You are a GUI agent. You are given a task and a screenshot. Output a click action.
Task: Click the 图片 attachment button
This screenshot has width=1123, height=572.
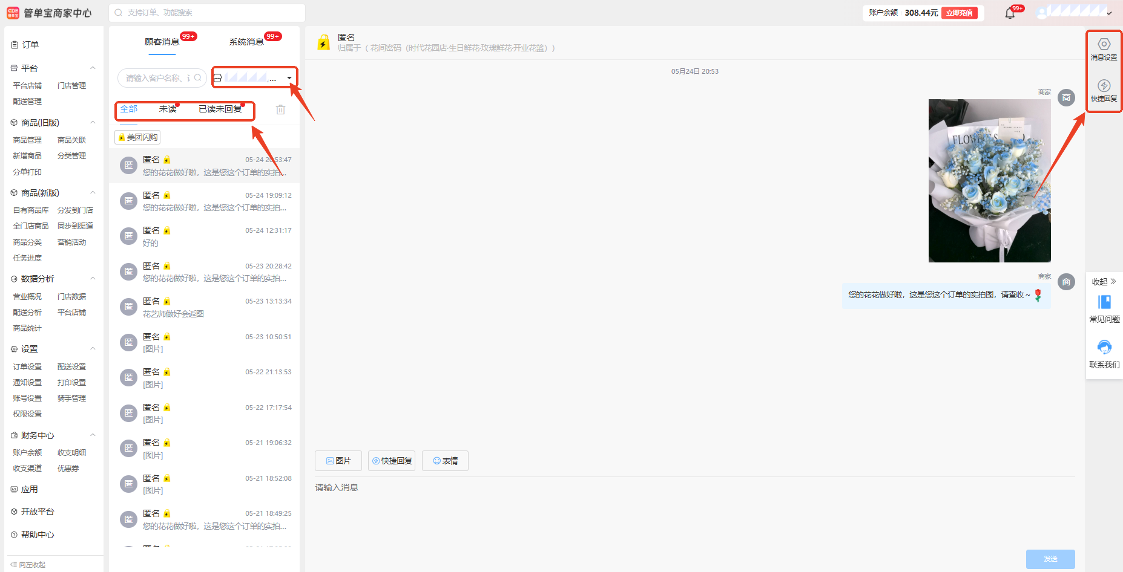[338, 461]
